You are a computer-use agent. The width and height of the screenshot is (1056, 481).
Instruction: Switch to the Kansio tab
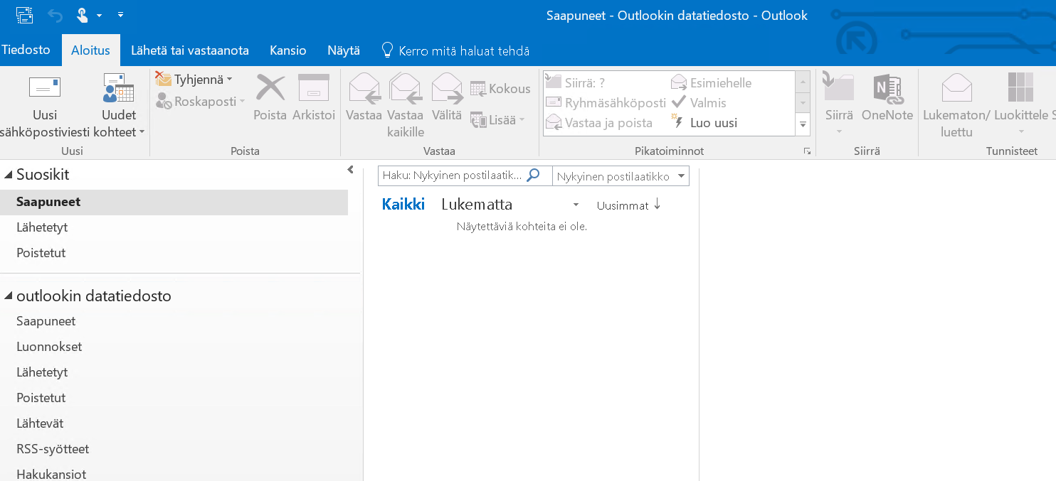[288, 50]
